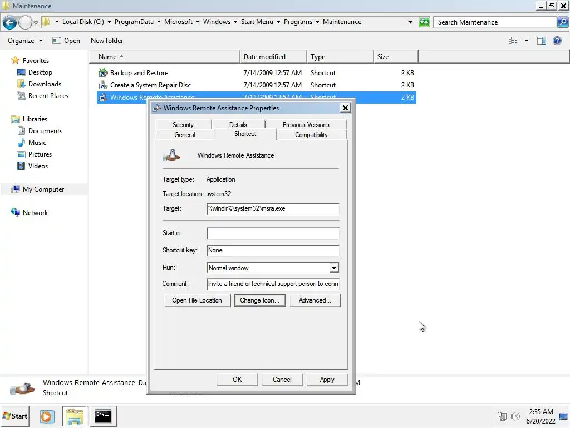This screenshot has width=570, height=428.
Task: Open the Organize menu
Action: [x=25, y=40]
